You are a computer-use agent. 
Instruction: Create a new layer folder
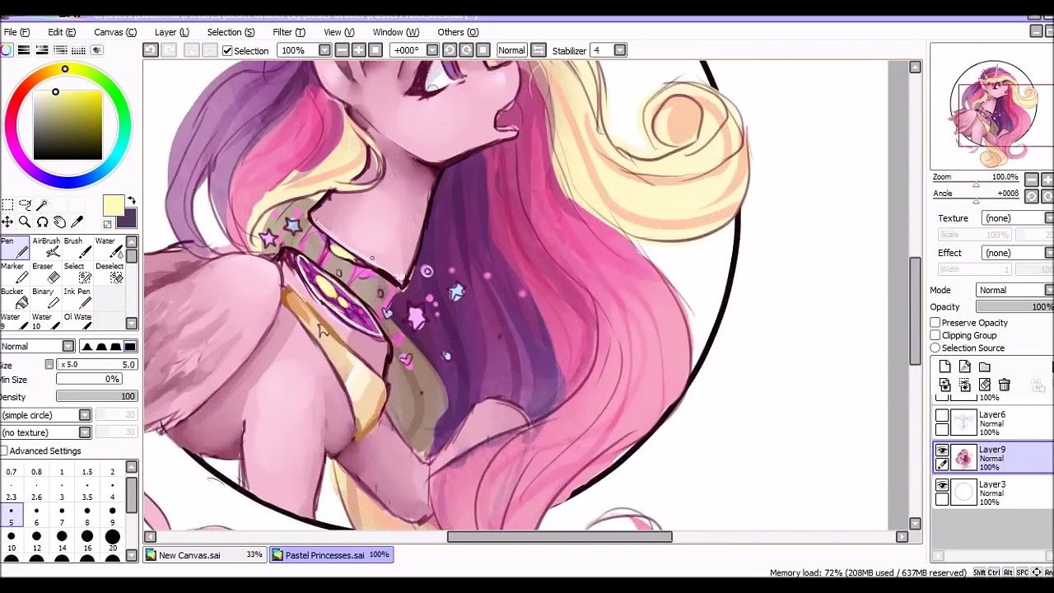point(985,367)
